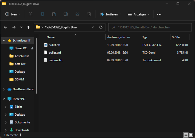
Task: Click the Dokumente icon in sidebar
Action: point(11,122)
